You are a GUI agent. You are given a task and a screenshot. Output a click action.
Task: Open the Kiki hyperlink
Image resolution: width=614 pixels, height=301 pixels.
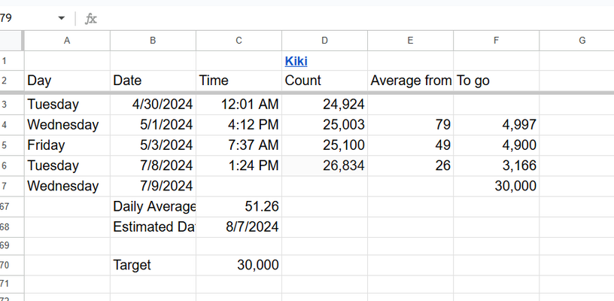296,61
